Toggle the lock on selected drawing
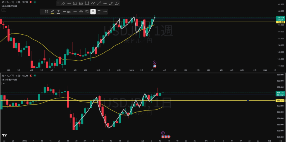The height and width of the screenshot is (142, 286). click(93, 12)
